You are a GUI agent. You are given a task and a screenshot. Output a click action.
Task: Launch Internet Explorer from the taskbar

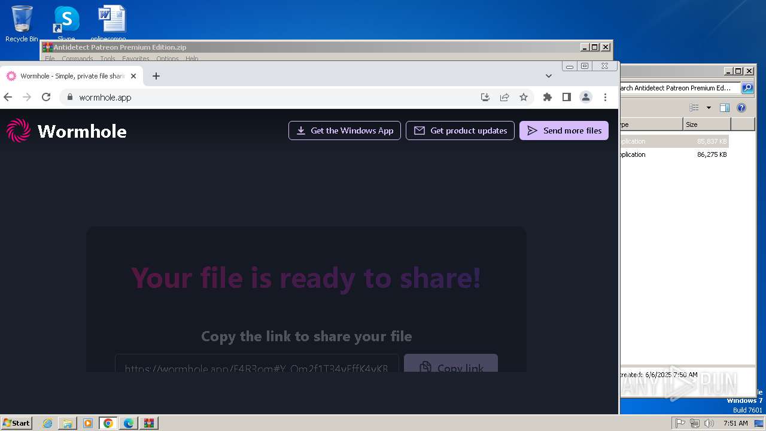tap(48, 423)
